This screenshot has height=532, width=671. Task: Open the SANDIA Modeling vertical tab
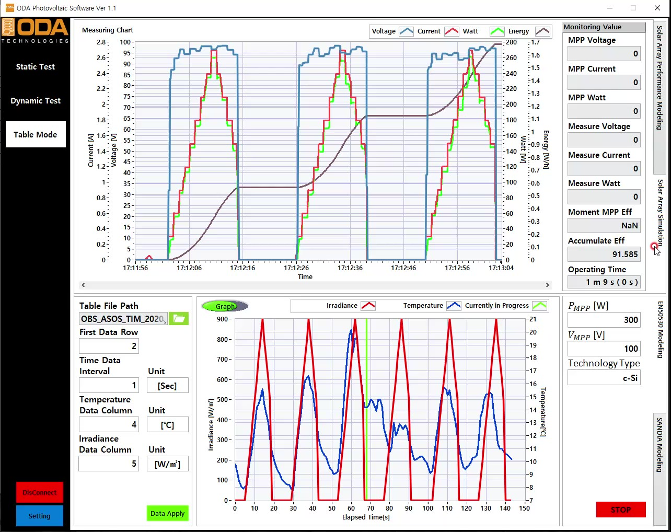[660, 444]
